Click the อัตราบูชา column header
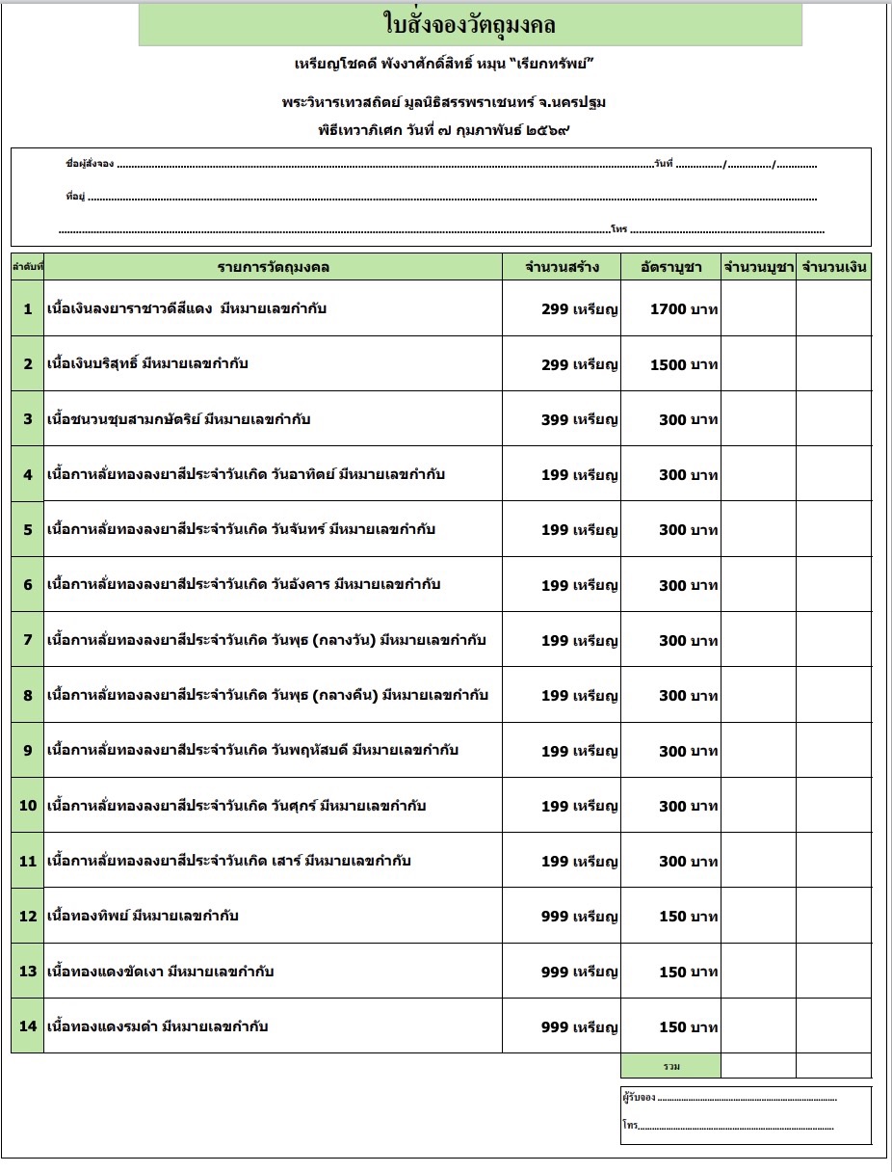The width and height of the screenshot is (892, 1172). pos(670,267)
